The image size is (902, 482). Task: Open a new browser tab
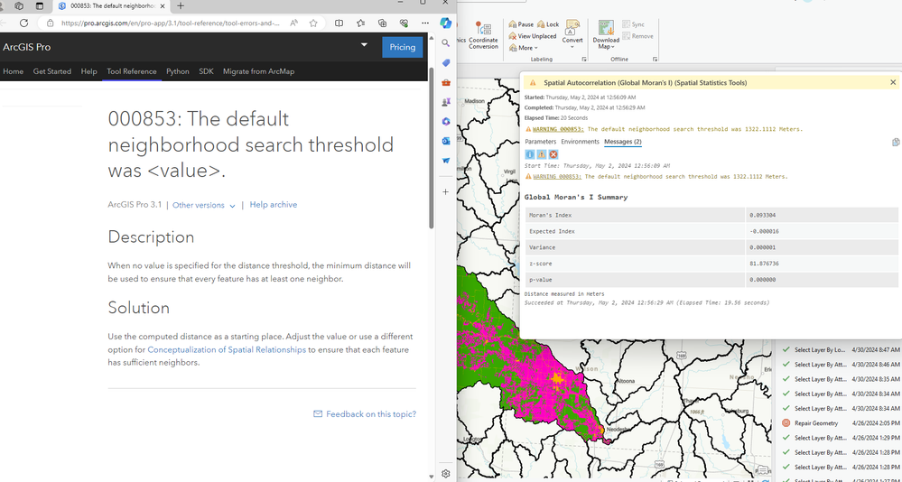[x=181, y=5]
